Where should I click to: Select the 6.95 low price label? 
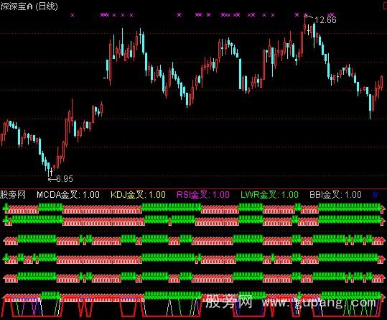coord(65,178)
